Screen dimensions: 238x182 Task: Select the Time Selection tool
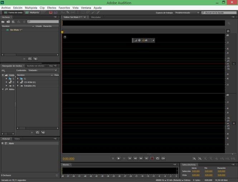click(78, 13)
